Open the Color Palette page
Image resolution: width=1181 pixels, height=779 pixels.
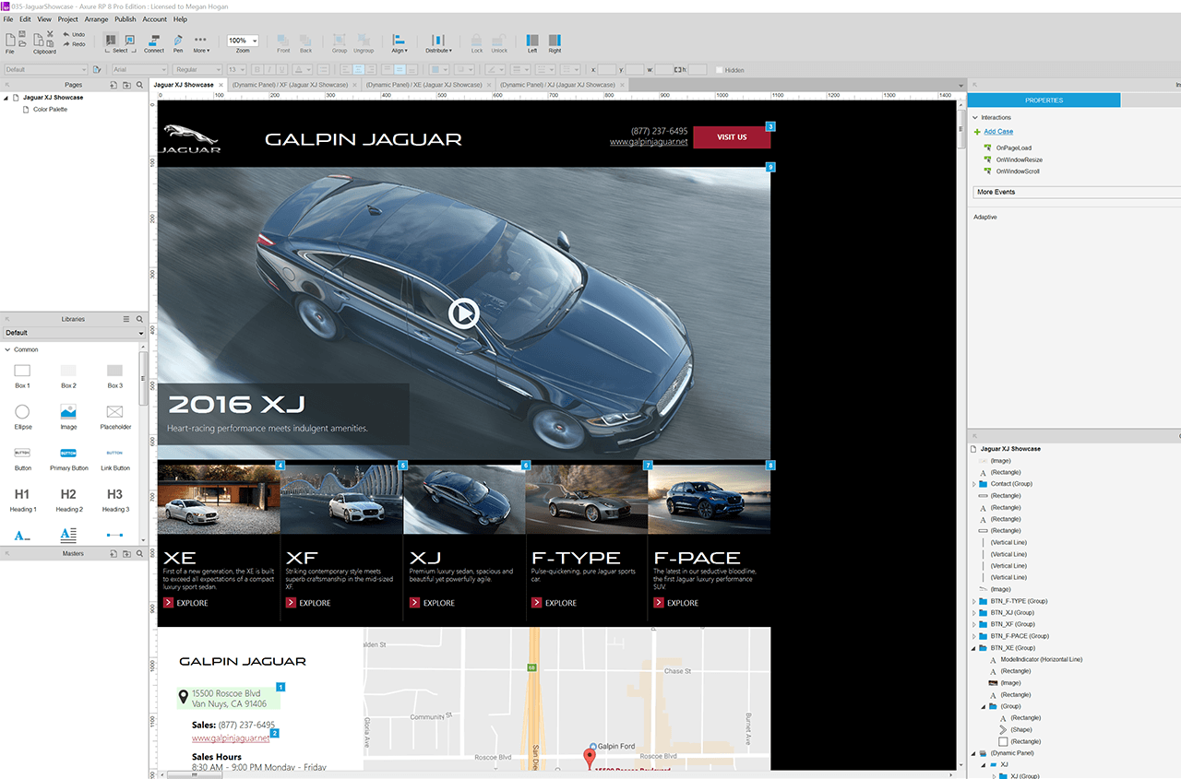click(50, 110)
